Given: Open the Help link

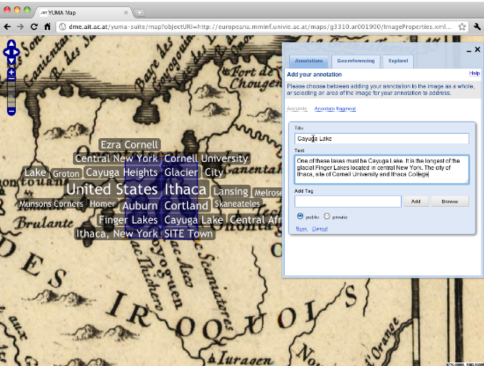Looking at the screenshot, I should (x=474, y=73).
